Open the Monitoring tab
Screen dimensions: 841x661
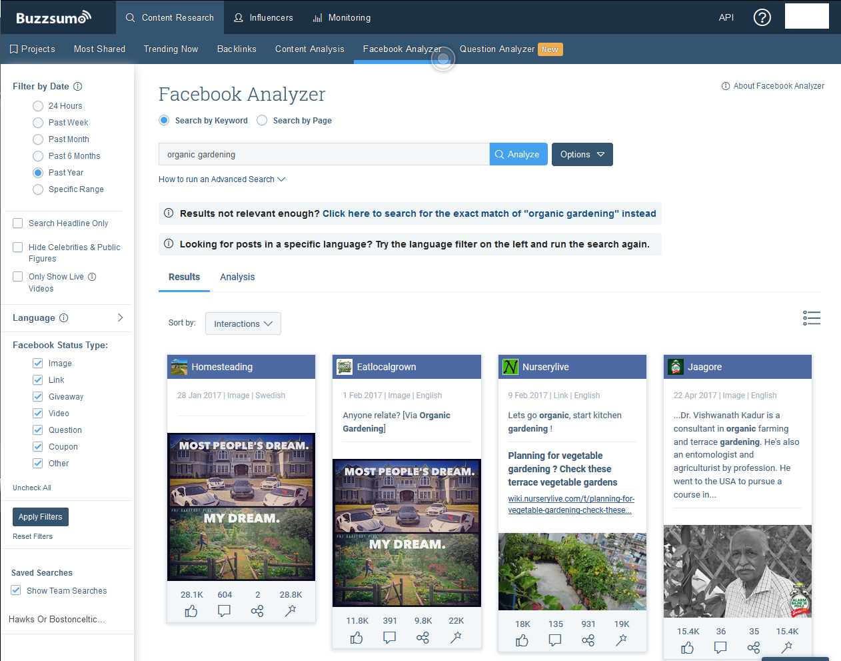[x=342, y=17]
